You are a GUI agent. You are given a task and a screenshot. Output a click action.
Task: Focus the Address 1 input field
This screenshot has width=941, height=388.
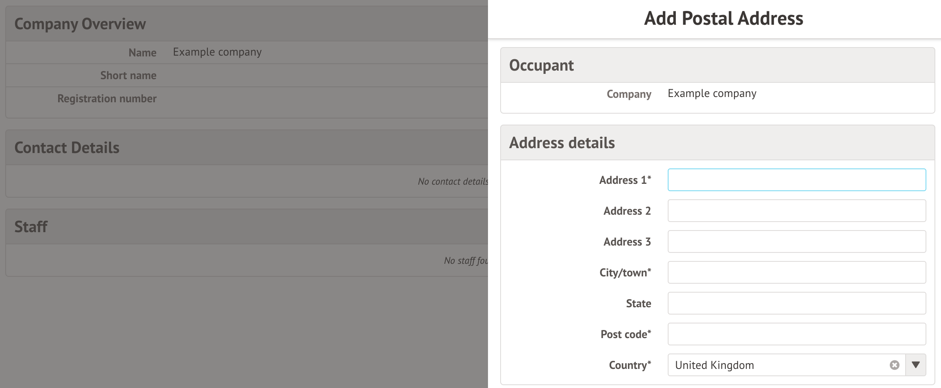click(x=797, y=180)
